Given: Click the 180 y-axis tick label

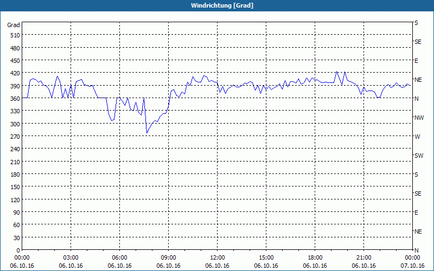Looking at the screenshot, I should (x=15, y=175).
